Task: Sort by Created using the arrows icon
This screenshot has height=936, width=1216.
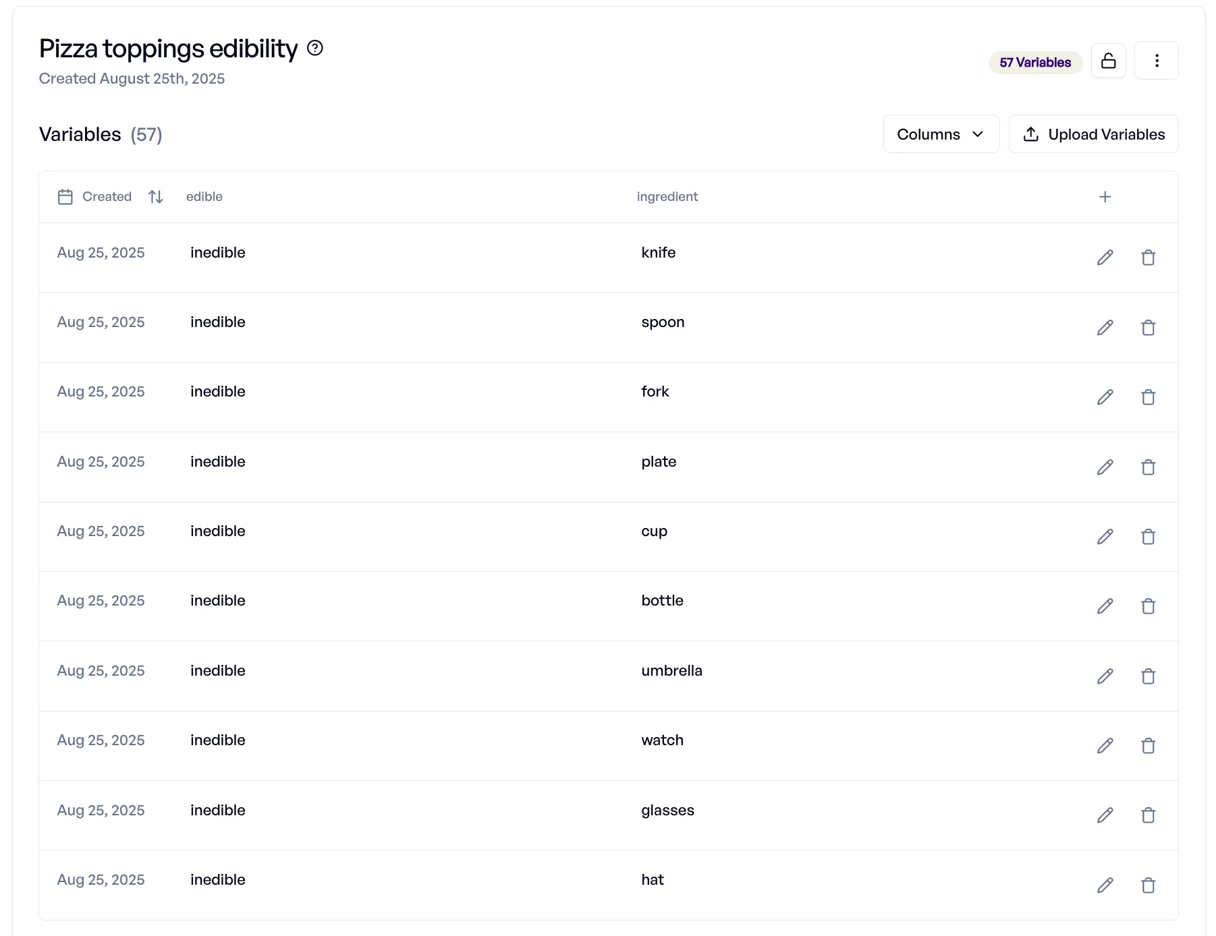Action: pyautogui.click(x=156, y=197)
